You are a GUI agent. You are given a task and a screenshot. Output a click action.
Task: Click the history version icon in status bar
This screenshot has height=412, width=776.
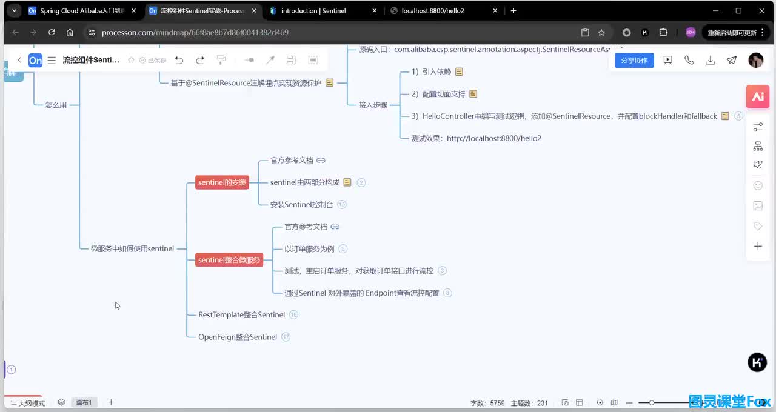(x=565, y=402)
